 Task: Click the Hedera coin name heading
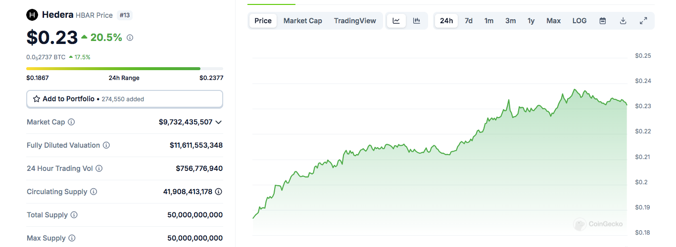pos(57,15)
